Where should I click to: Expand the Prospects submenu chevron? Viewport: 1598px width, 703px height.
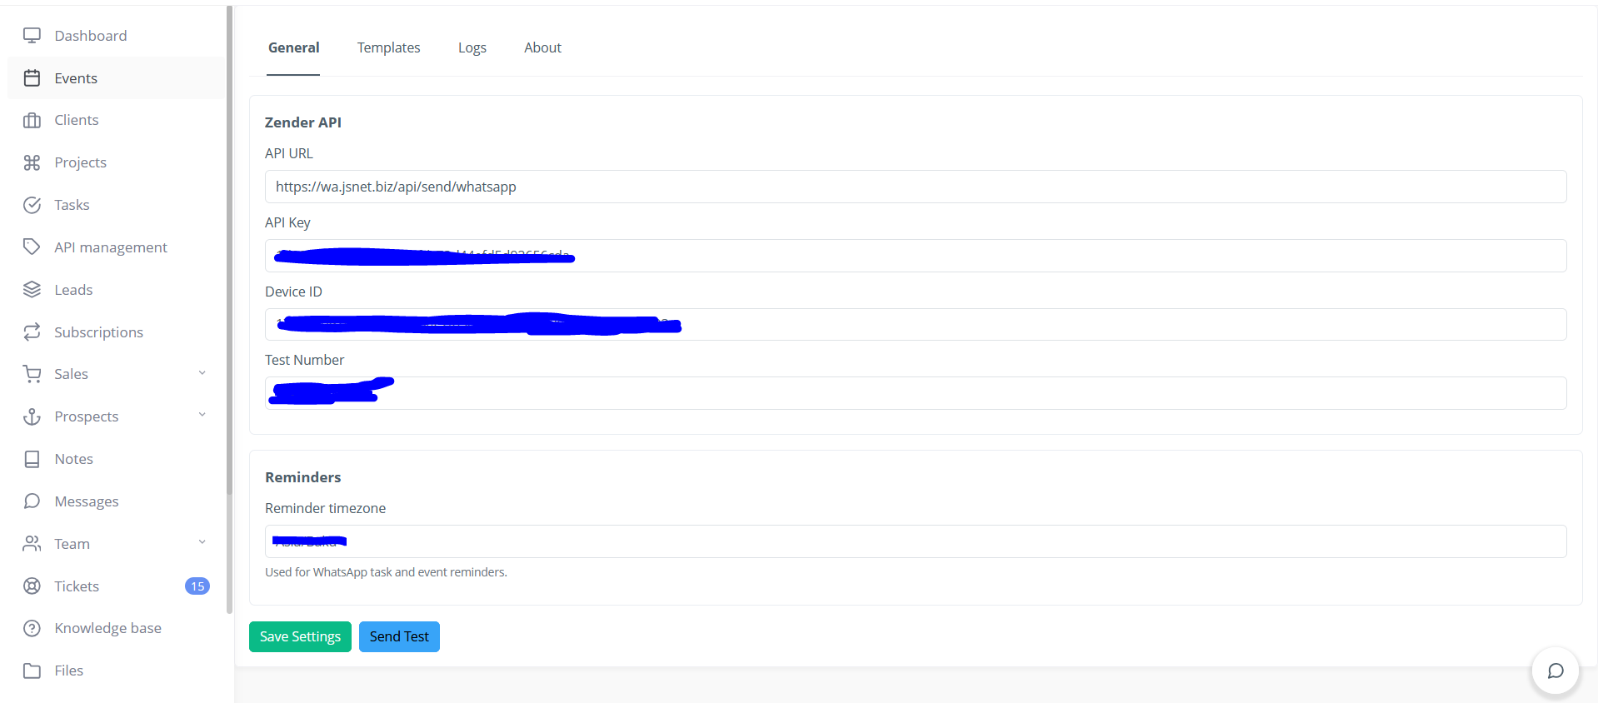click(202, 415)
